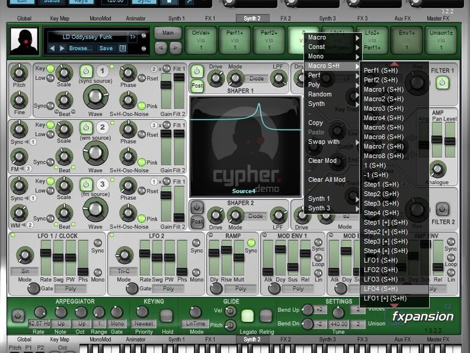Switch to the Synth 1 tab at top
This screenshot has width=470, height=353.
pyautogui.click(x=176, y=18)
